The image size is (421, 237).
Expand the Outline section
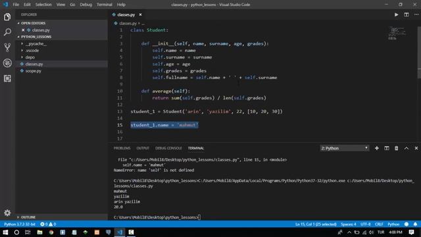point(28,217)
